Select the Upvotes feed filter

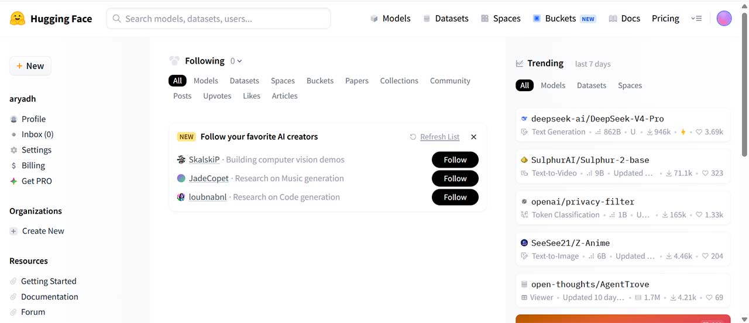pyautogui.click(x=217, y=96)
